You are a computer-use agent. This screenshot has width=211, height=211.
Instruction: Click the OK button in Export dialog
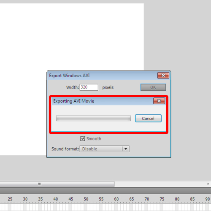coord(153,87)
